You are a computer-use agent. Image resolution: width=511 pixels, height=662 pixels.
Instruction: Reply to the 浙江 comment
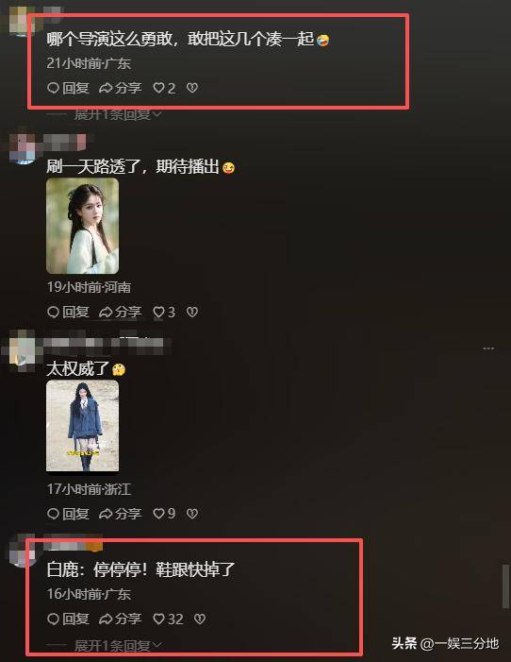(68, 514)
